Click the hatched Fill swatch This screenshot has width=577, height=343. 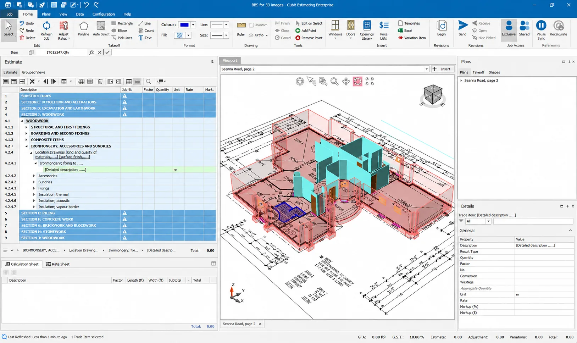point(180,35)
